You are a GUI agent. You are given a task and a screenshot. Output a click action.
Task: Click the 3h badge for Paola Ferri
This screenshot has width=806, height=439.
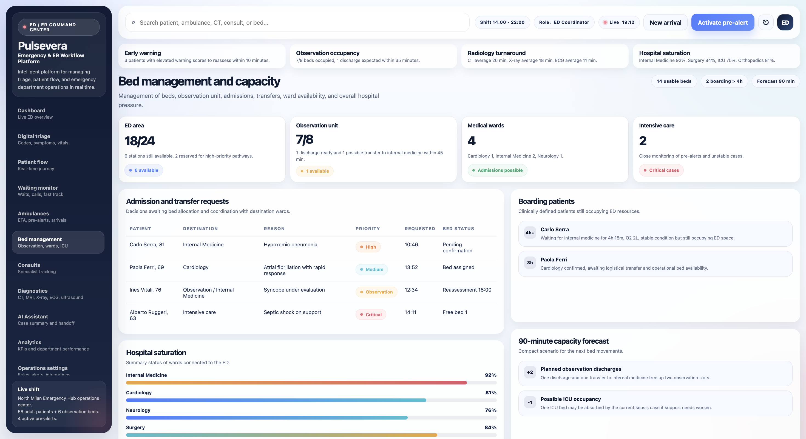pyautogui.click(x=530, y=263)
